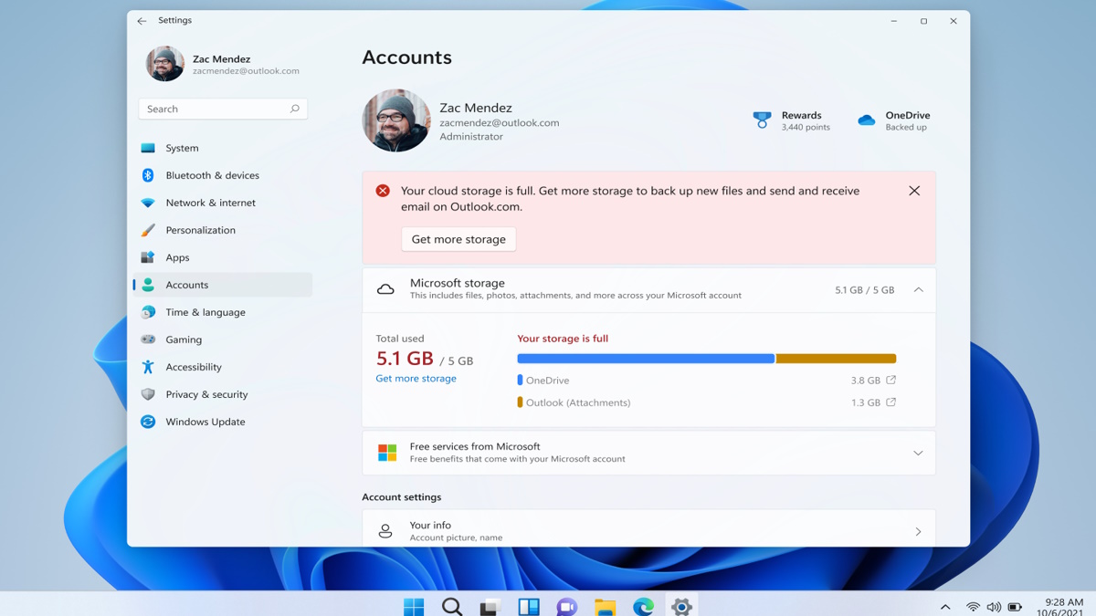Click the Windows Update sync icon
Screen dimensions: 1096x616
148,422
